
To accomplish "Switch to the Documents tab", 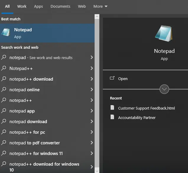I will pos(60,6).
